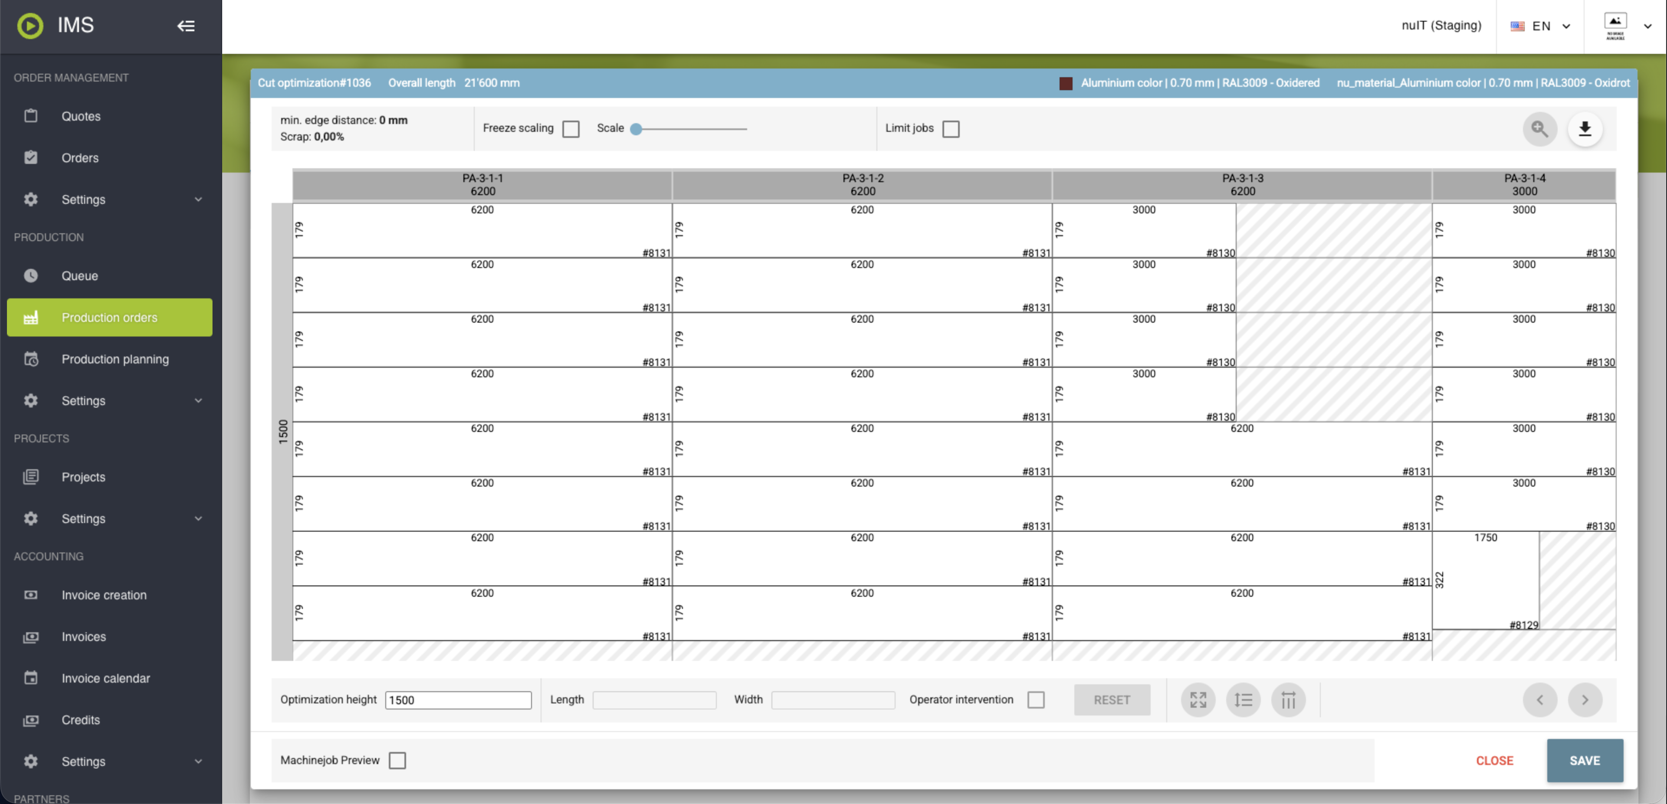Enable the Machinejob Preview checkbox
The height and width of the screenshot is (804, 1667).
[397, 761]
